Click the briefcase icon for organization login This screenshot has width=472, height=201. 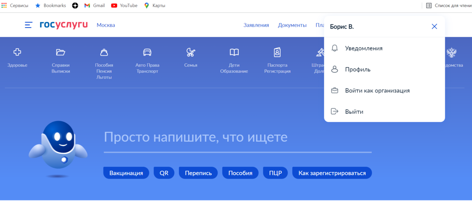[335, 91]
